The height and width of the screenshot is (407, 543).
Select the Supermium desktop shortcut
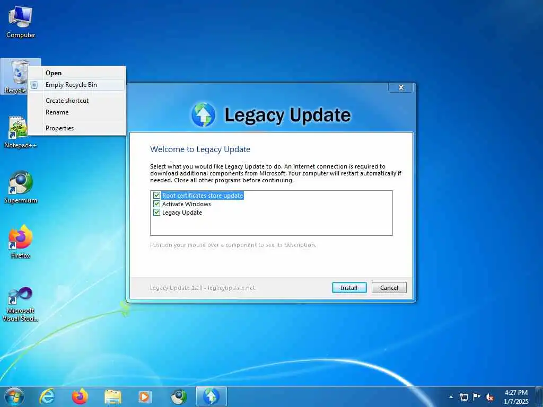[x=21, y=187]
